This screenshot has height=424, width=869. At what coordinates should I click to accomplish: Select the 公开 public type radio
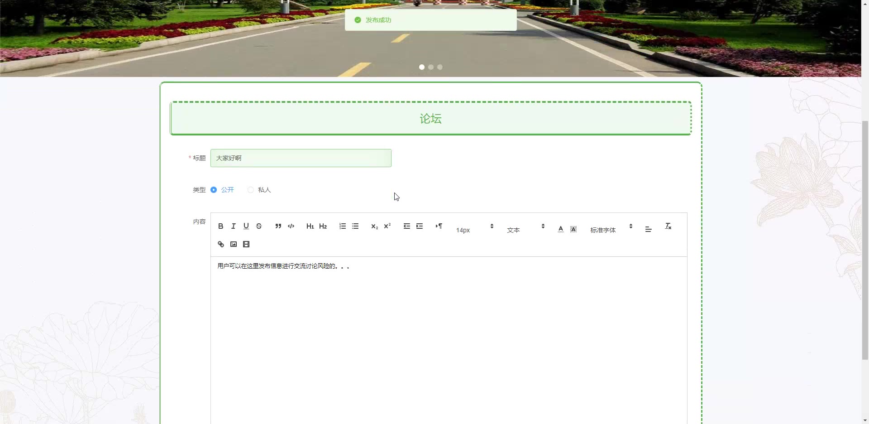pyautogui.click(x=214, y=190)
